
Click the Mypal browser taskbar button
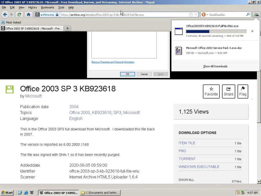coord(59,193)
